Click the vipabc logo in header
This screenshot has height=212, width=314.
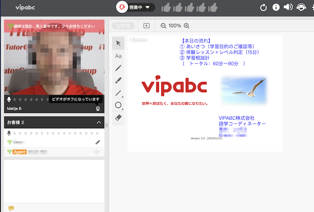[x=25, y=8]
